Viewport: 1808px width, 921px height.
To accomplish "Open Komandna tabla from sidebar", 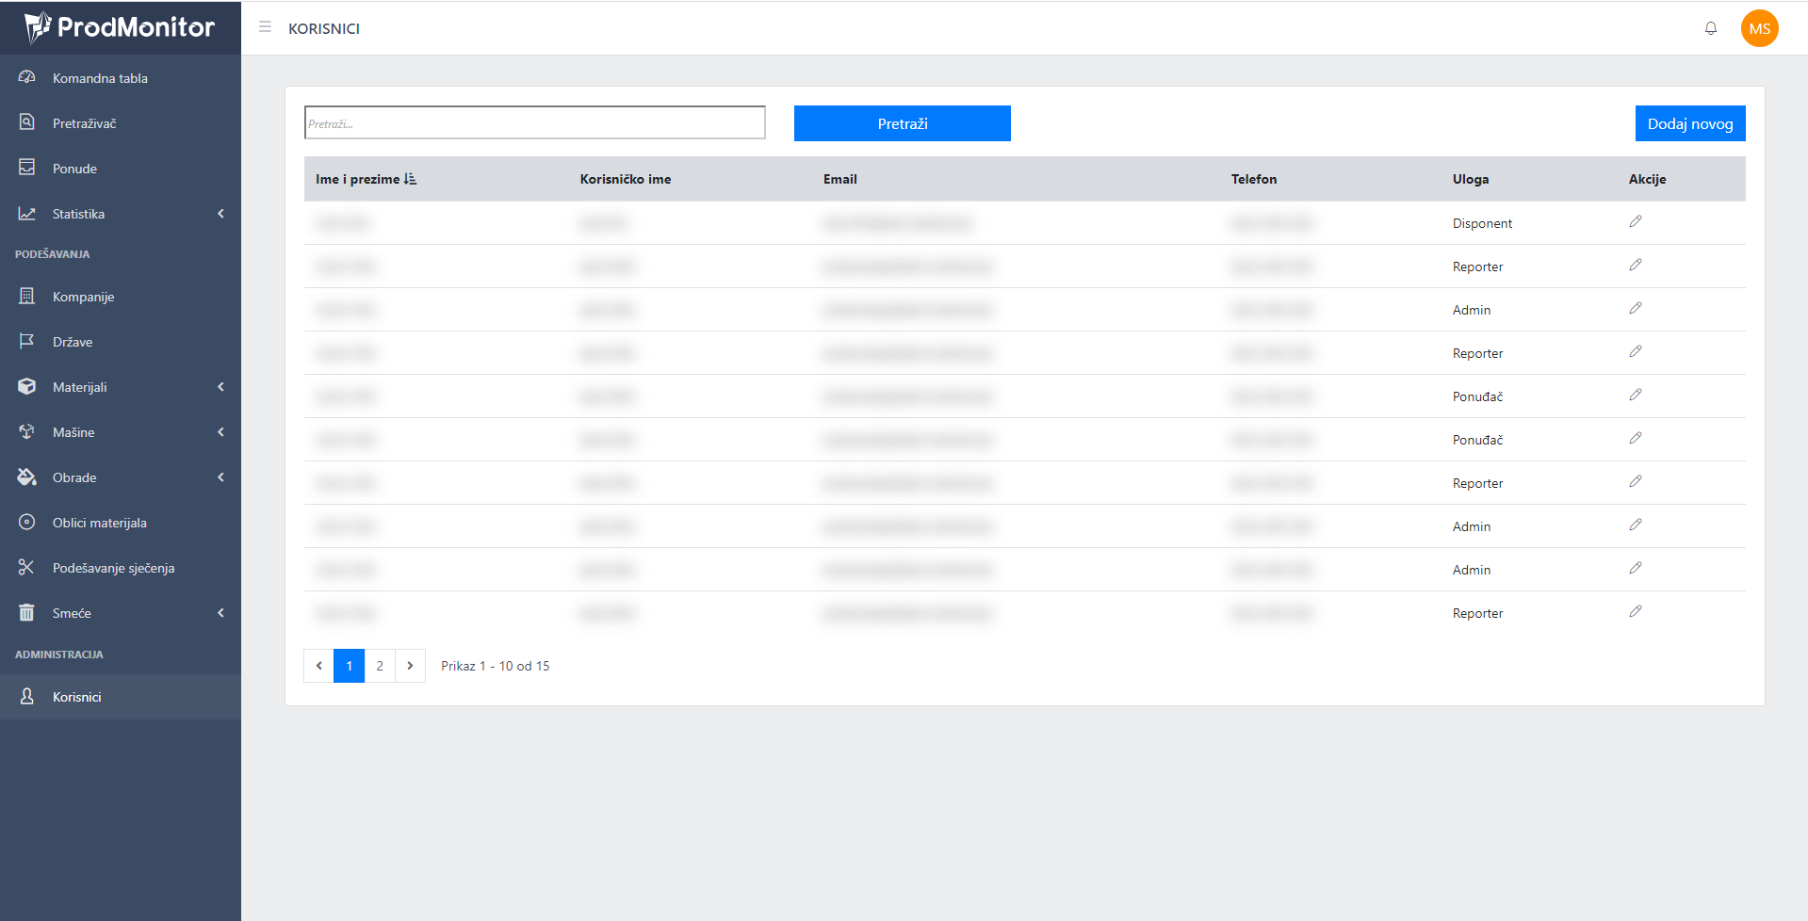I will [x=100, y=78].
